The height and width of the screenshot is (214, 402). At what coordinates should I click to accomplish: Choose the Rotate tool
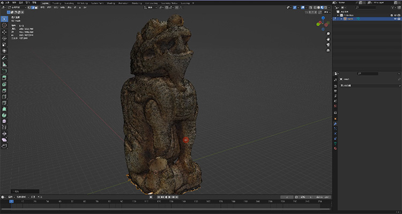click(4, 39)
